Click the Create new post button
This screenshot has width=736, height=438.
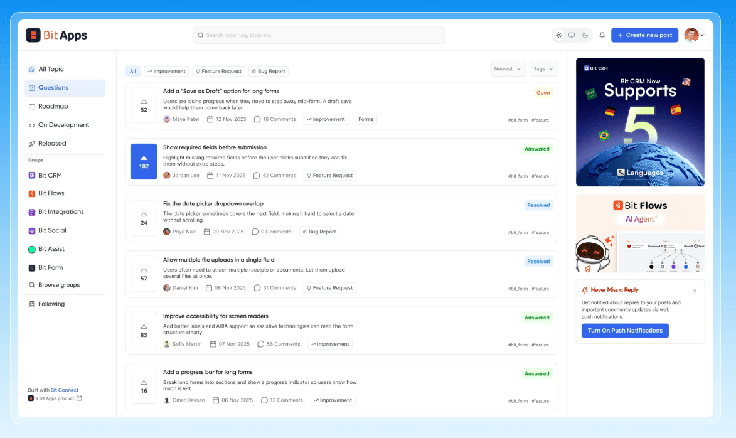click(644, 35)
